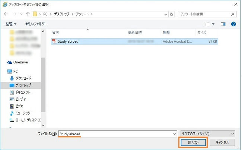
Task: Click the refresh icon beside address bar
Action: tap(171, 14)
